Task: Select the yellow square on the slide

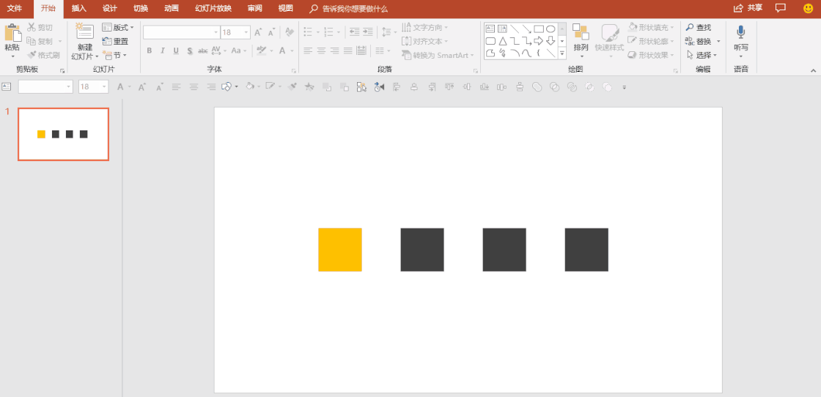Action: coord(339,250)
